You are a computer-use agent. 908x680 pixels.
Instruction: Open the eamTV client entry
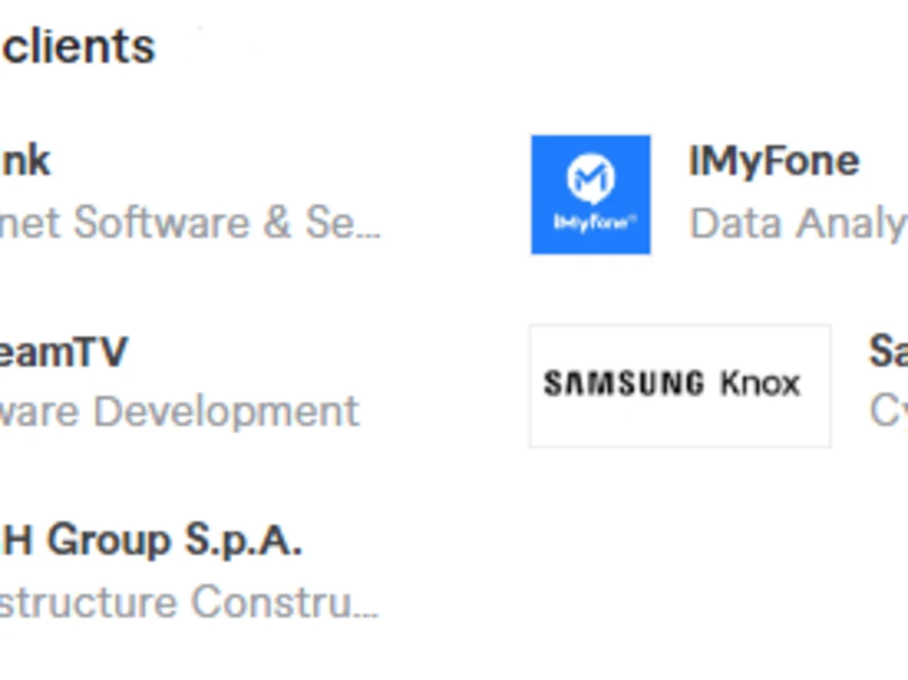point(64,351)
